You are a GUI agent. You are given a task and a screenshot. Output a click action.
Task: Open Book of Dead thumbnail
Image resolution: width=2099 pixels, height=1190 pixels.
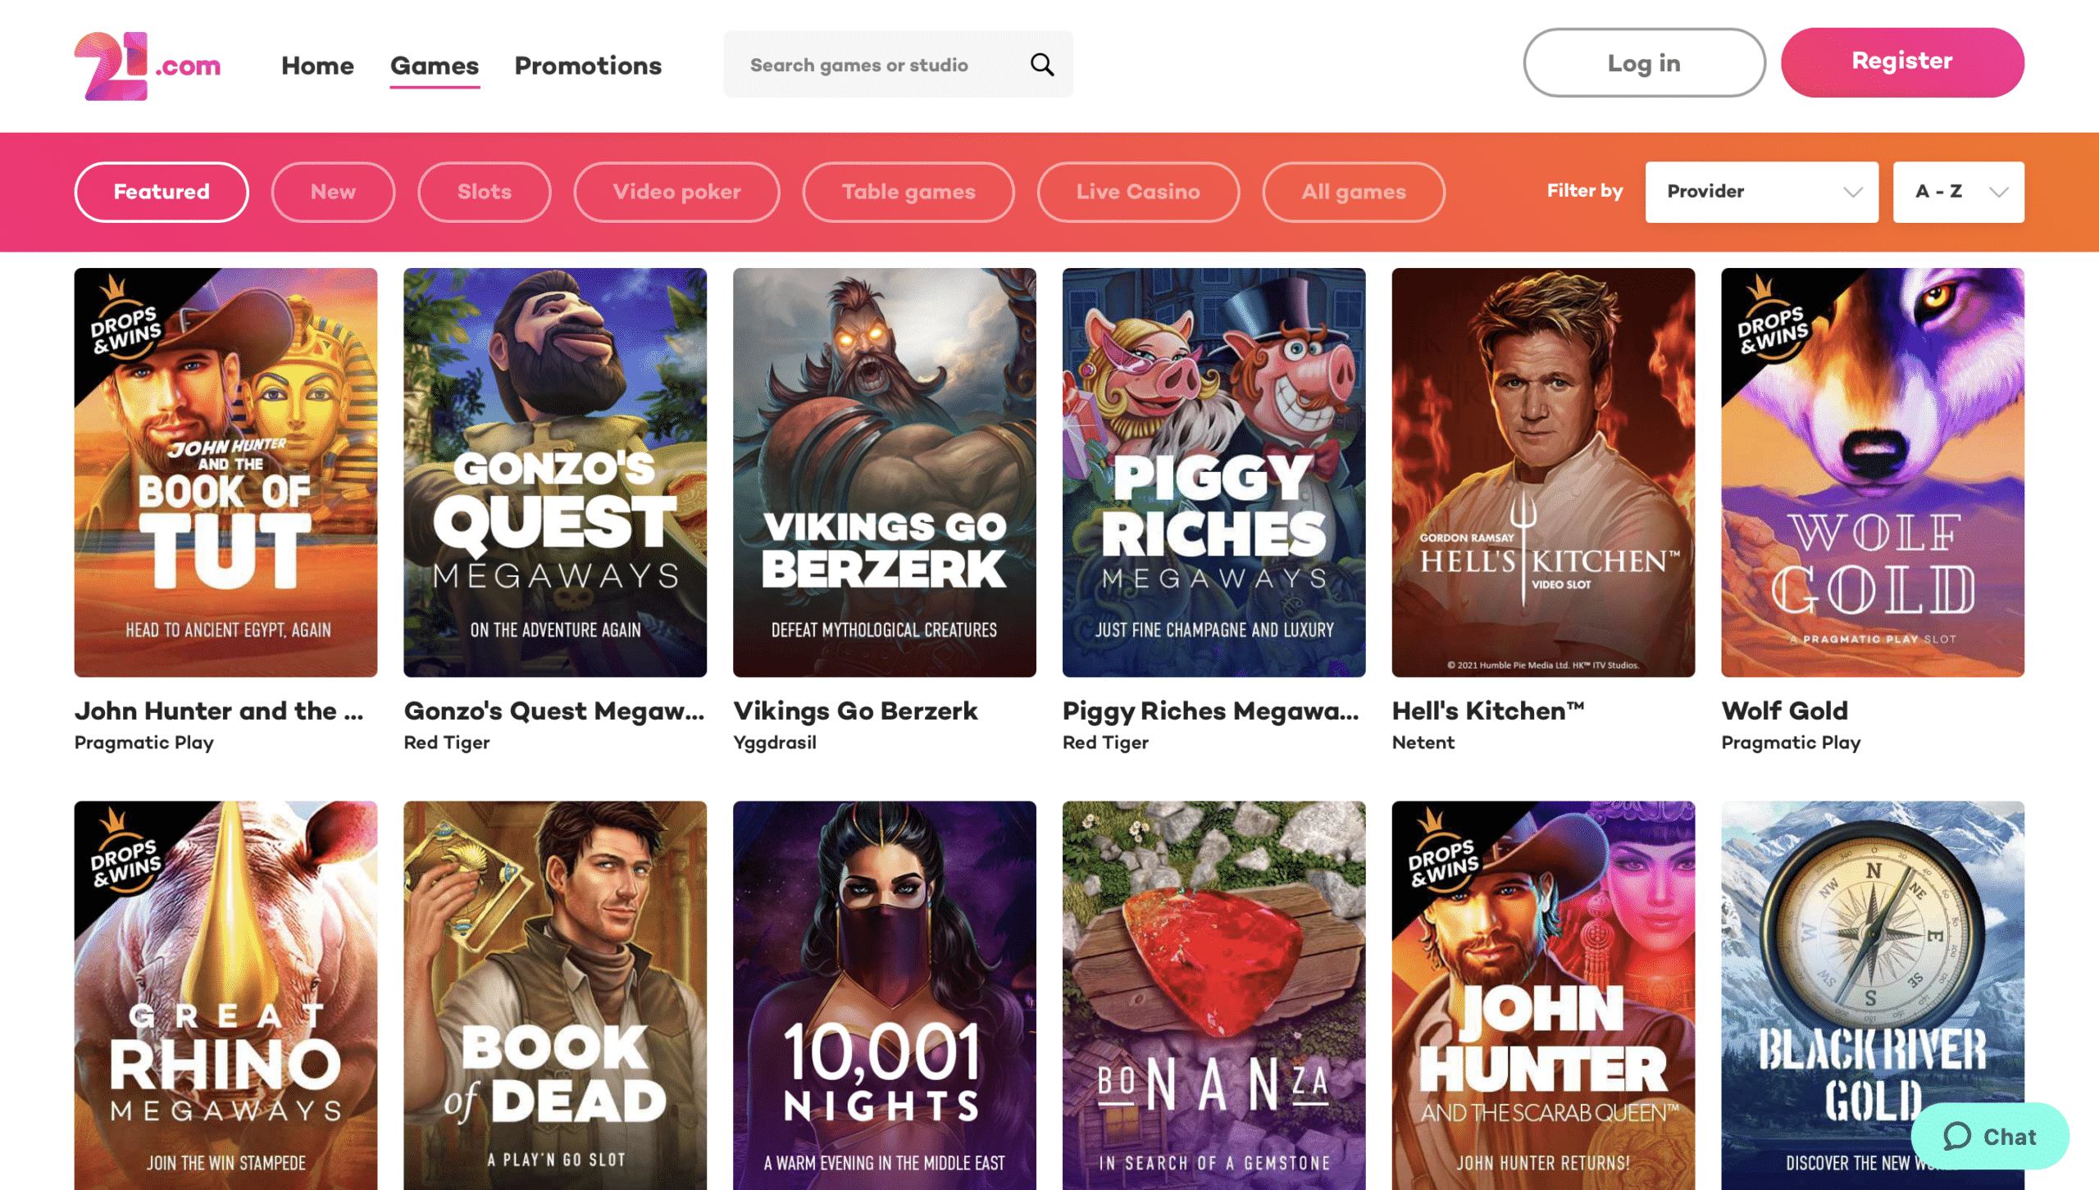(555, 995)
